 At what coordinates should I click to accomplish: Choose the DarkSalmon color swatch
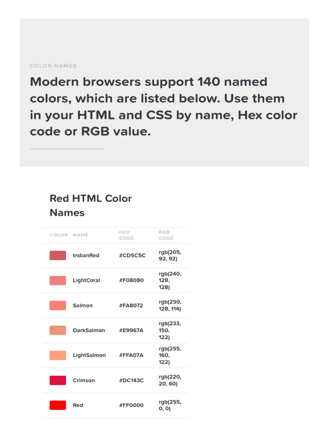[58, 330]
